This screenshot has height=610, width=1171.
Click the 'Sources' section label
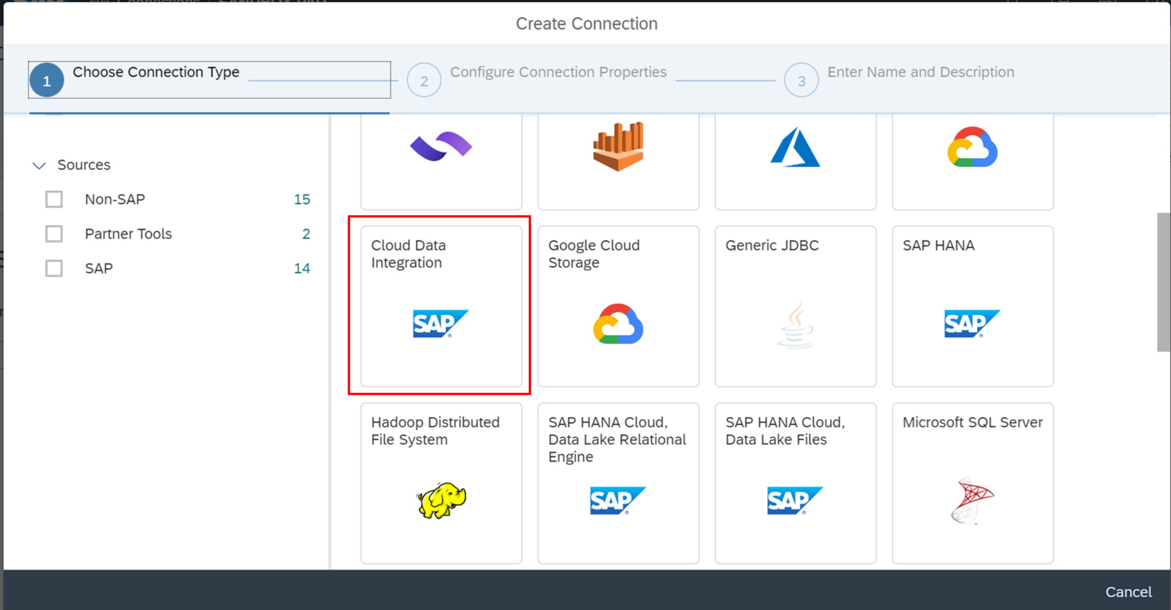84,165
